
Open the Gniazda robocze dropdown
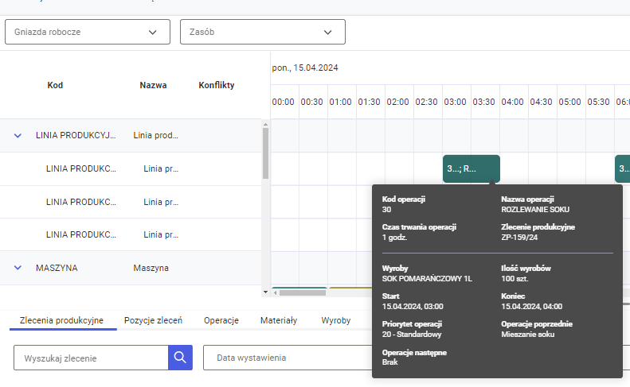(88, 32)
